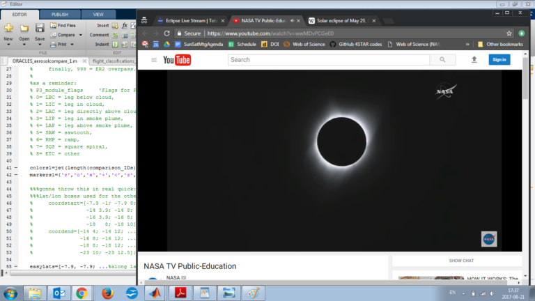This screenshot has width=535, height=301.
Task: Focus the YouTube search input field
Action: point(327,60)
